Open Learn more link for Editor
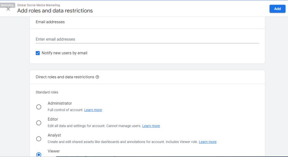 pos(151,126)
